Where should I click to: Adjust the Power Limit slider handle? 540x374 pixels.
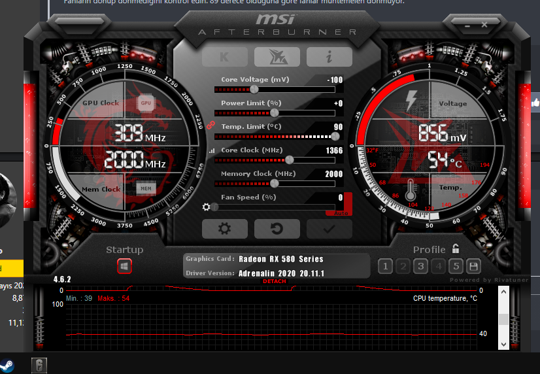click(x=275, y=113)
